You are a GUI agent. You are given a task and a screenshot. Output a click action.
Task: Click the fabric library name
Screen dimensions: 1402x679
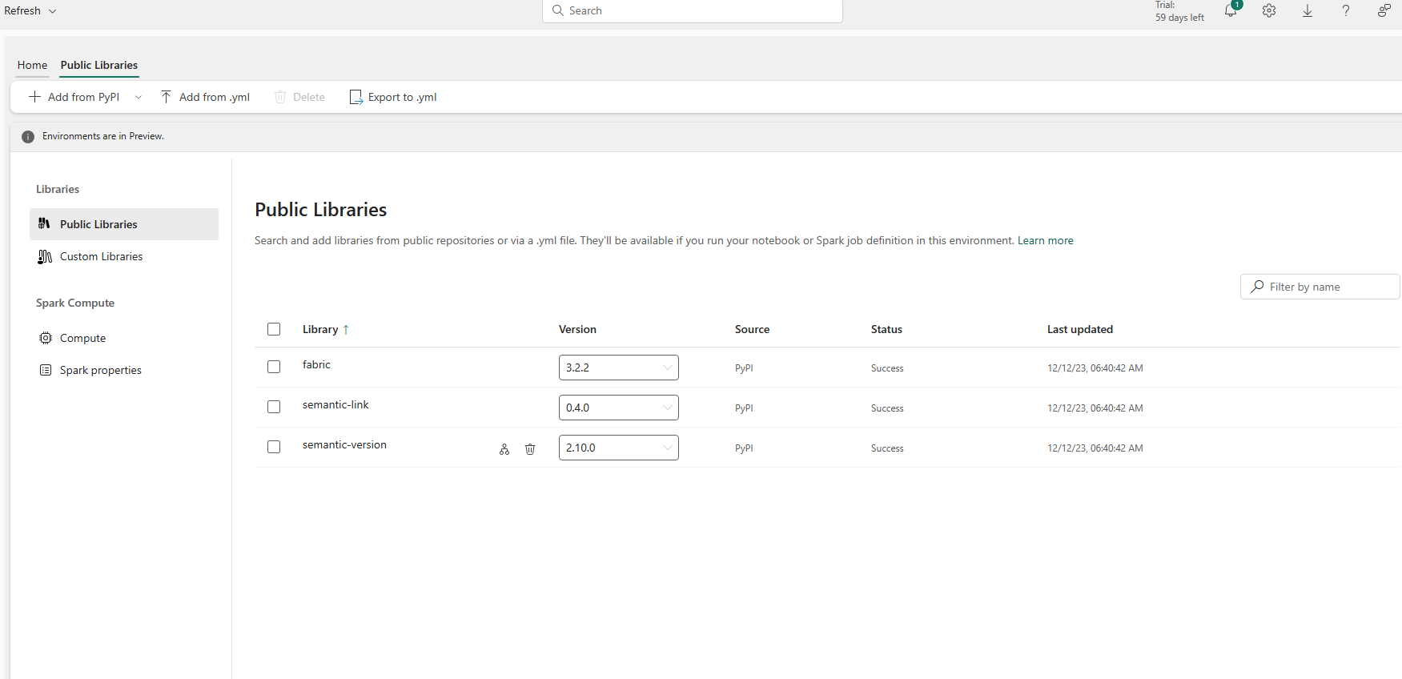tap(316, 364)
